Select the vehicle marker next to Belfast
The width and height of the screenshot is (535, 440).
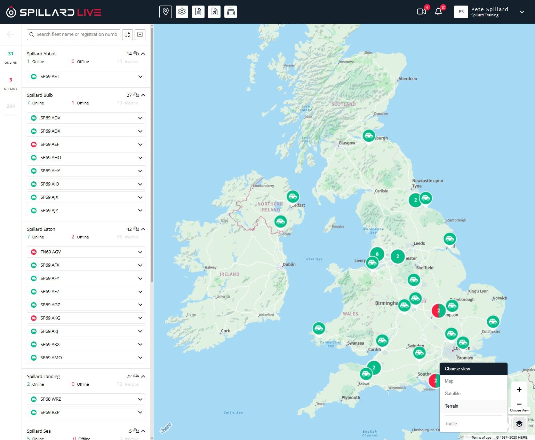point(293,197)
